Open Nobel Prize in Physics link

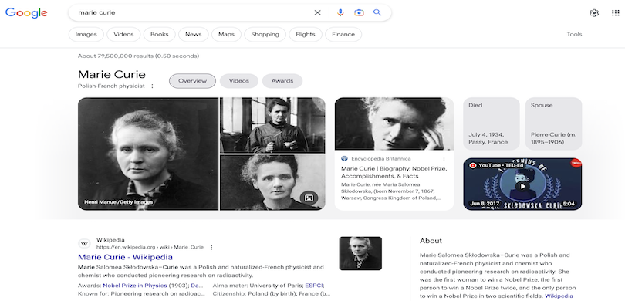point(135,286)
